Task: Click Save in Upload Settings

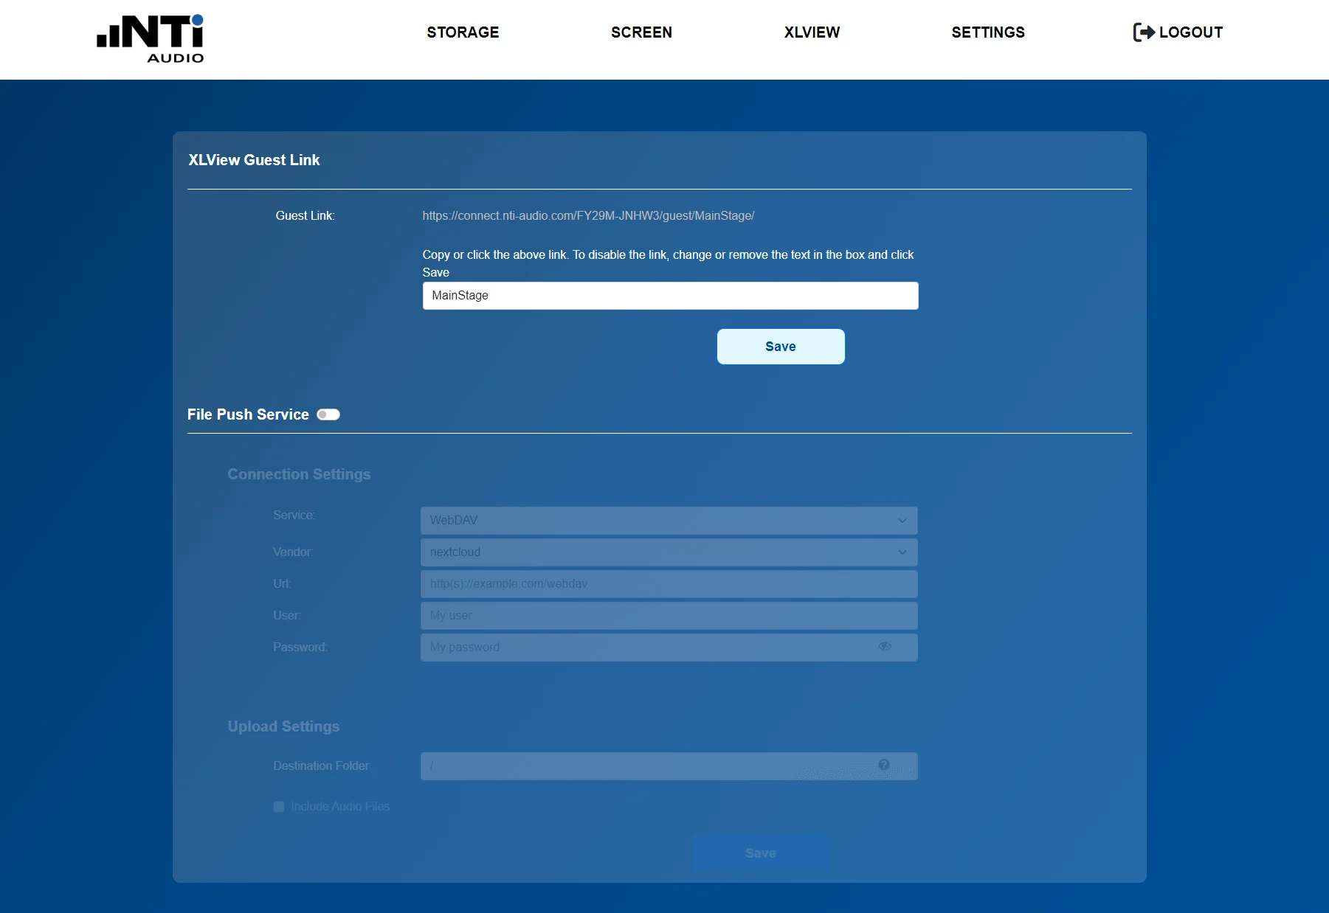Action: coord(761,853)
